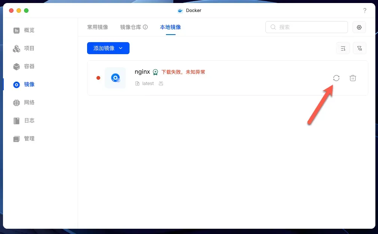Open settings via the gear icon
This screenshot has width=378, height=234.
pyautogui.click(x=359, y=27)
